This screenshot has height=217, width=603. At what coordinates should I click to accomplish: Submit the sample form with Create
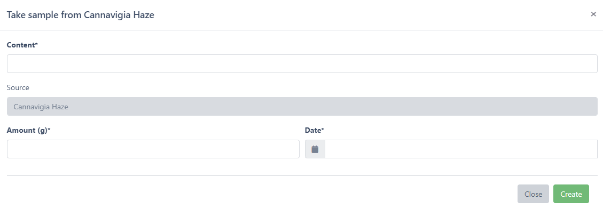click(x=571, y=194)
